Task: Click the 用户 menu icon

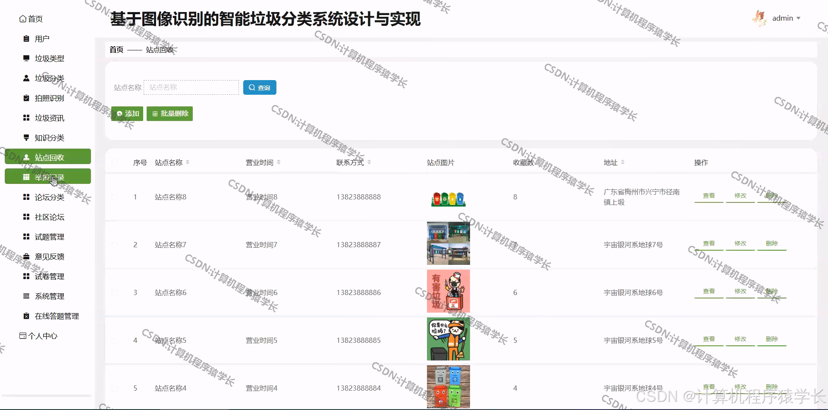Action: coord(26,39)
